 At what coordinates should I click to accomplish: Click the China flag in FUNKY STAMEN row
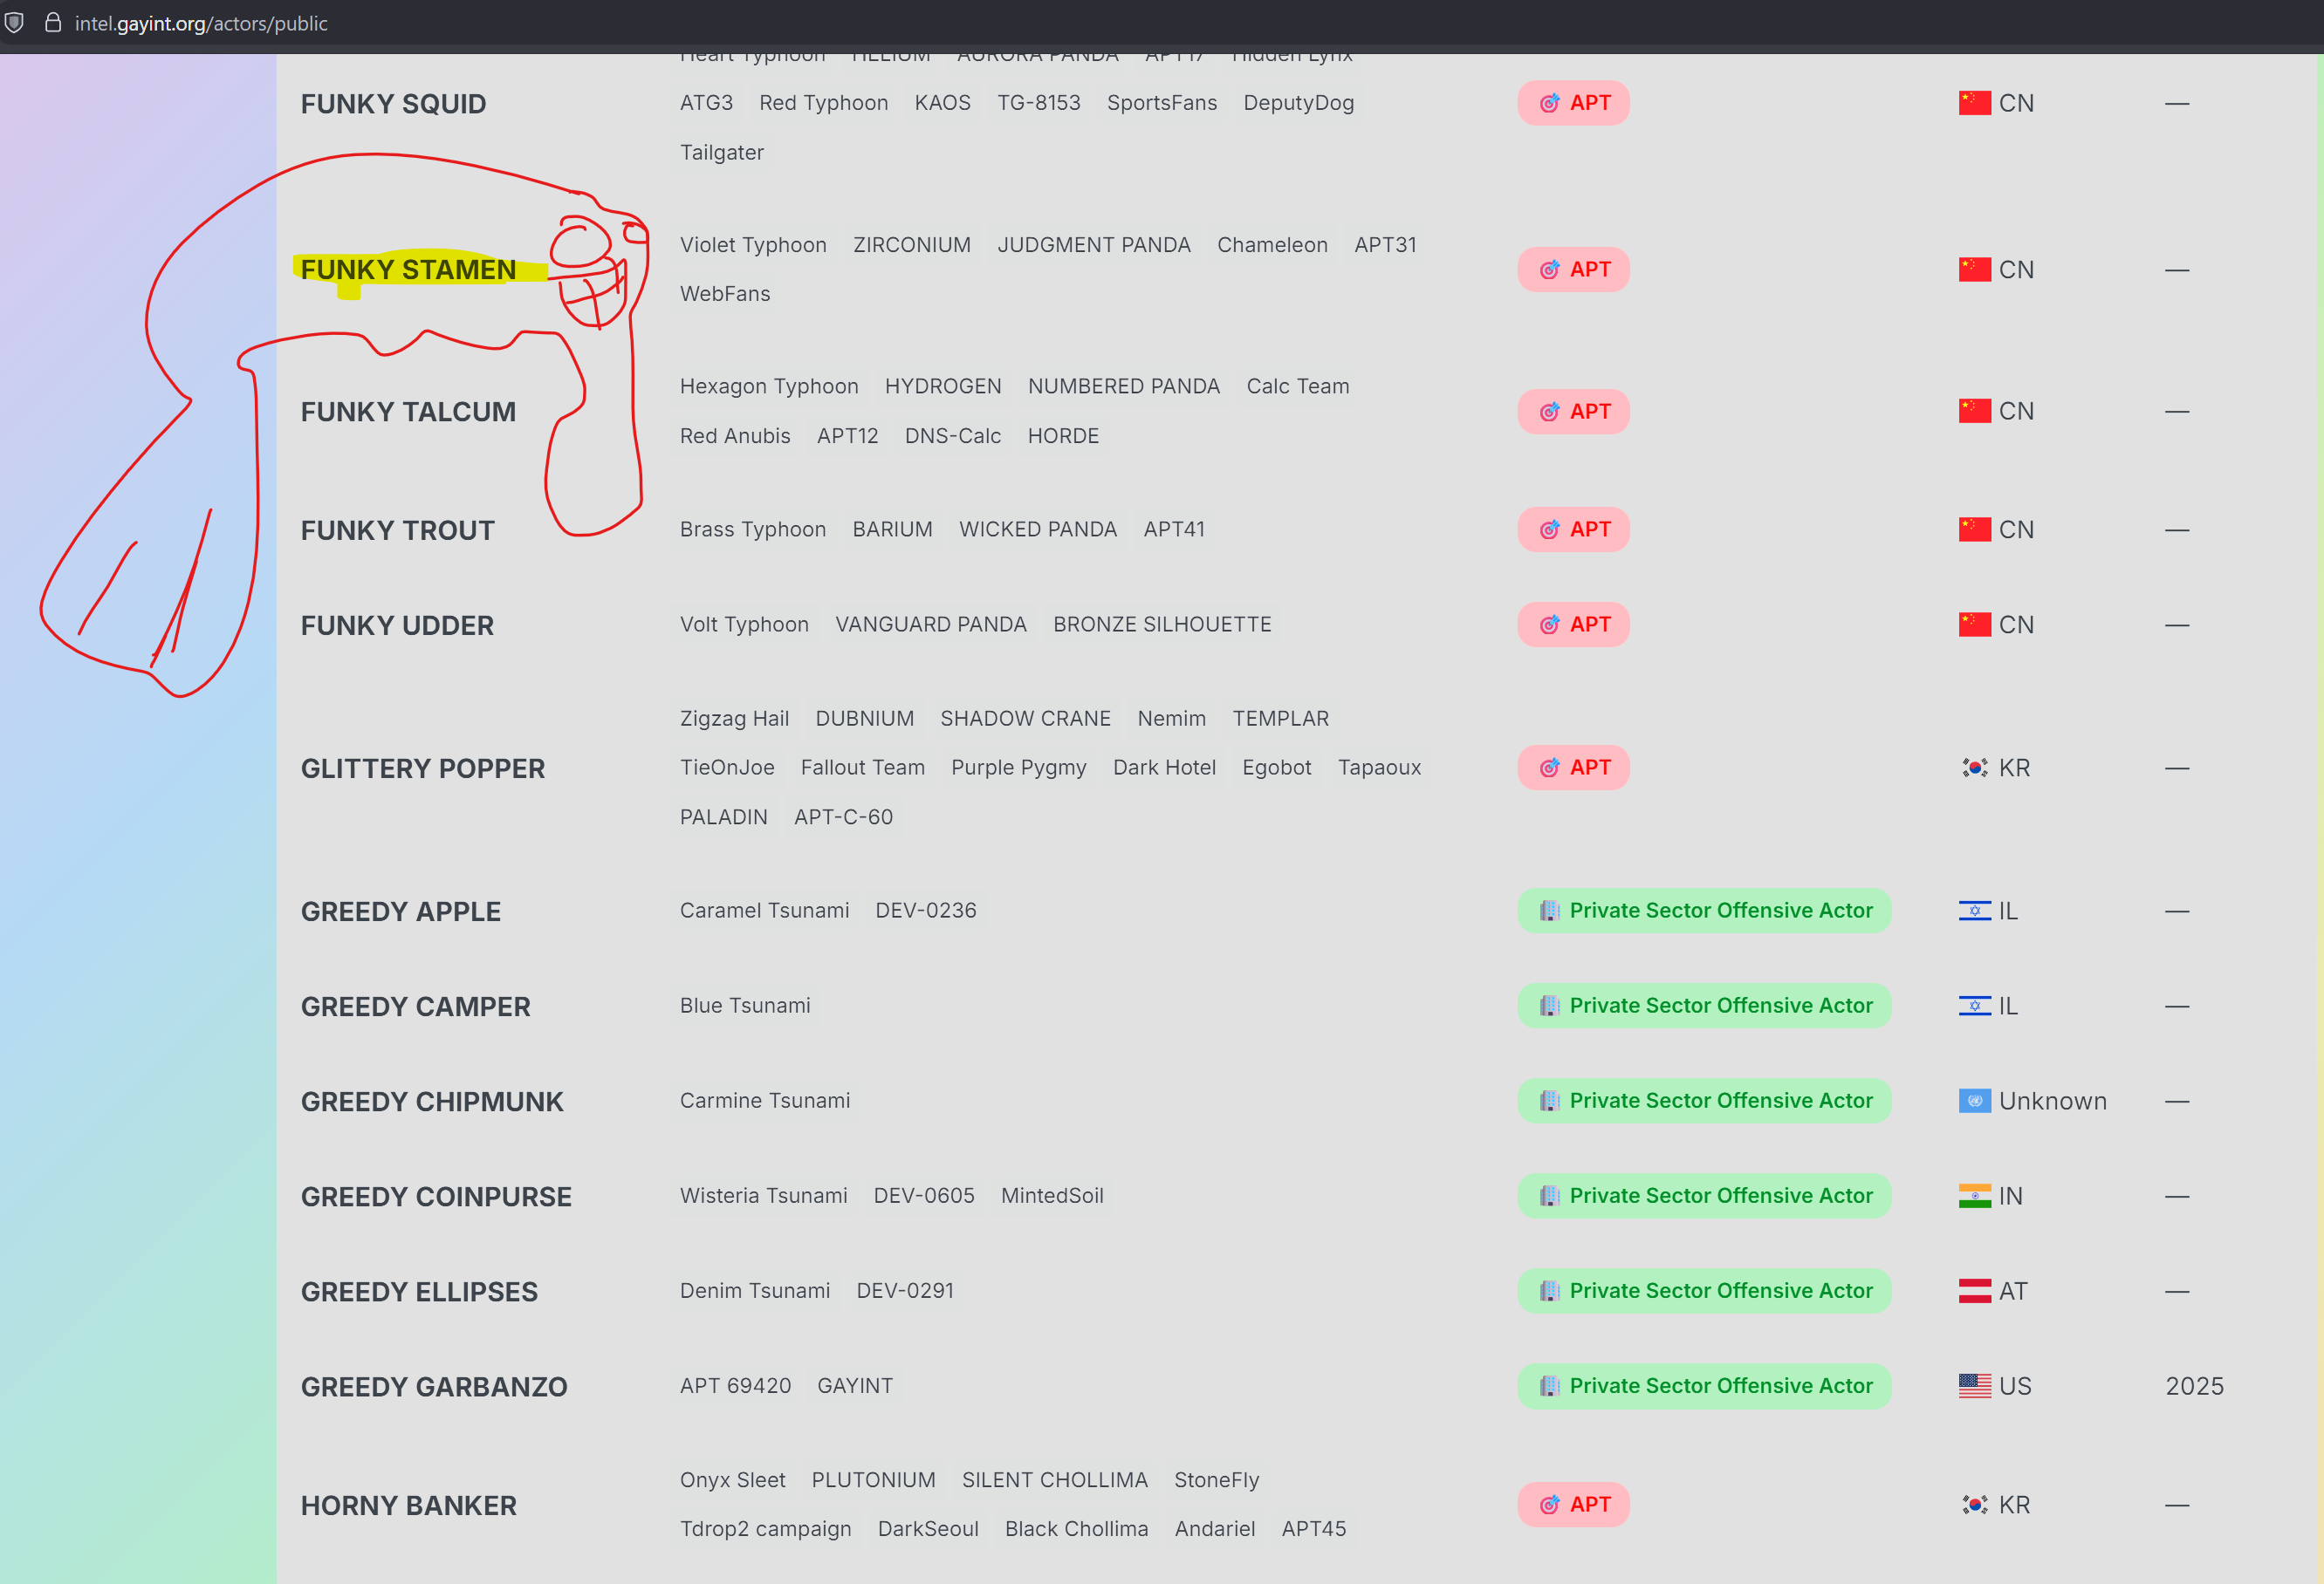pyautogui.click(x=1974, y=270)
